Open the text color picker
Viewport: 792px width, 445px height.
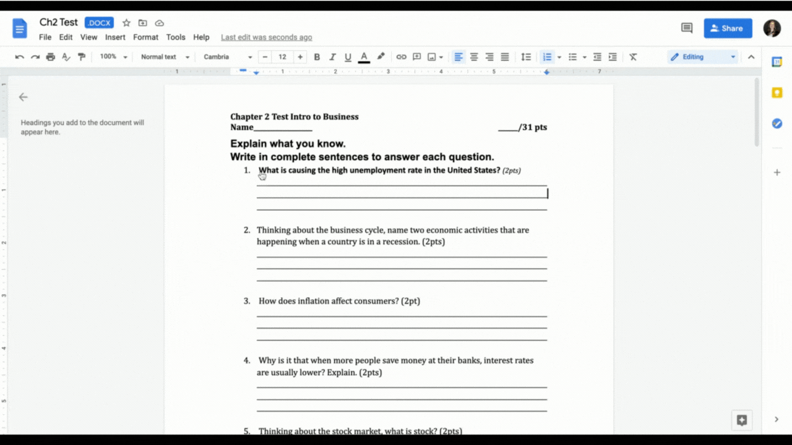pos(364,56)
